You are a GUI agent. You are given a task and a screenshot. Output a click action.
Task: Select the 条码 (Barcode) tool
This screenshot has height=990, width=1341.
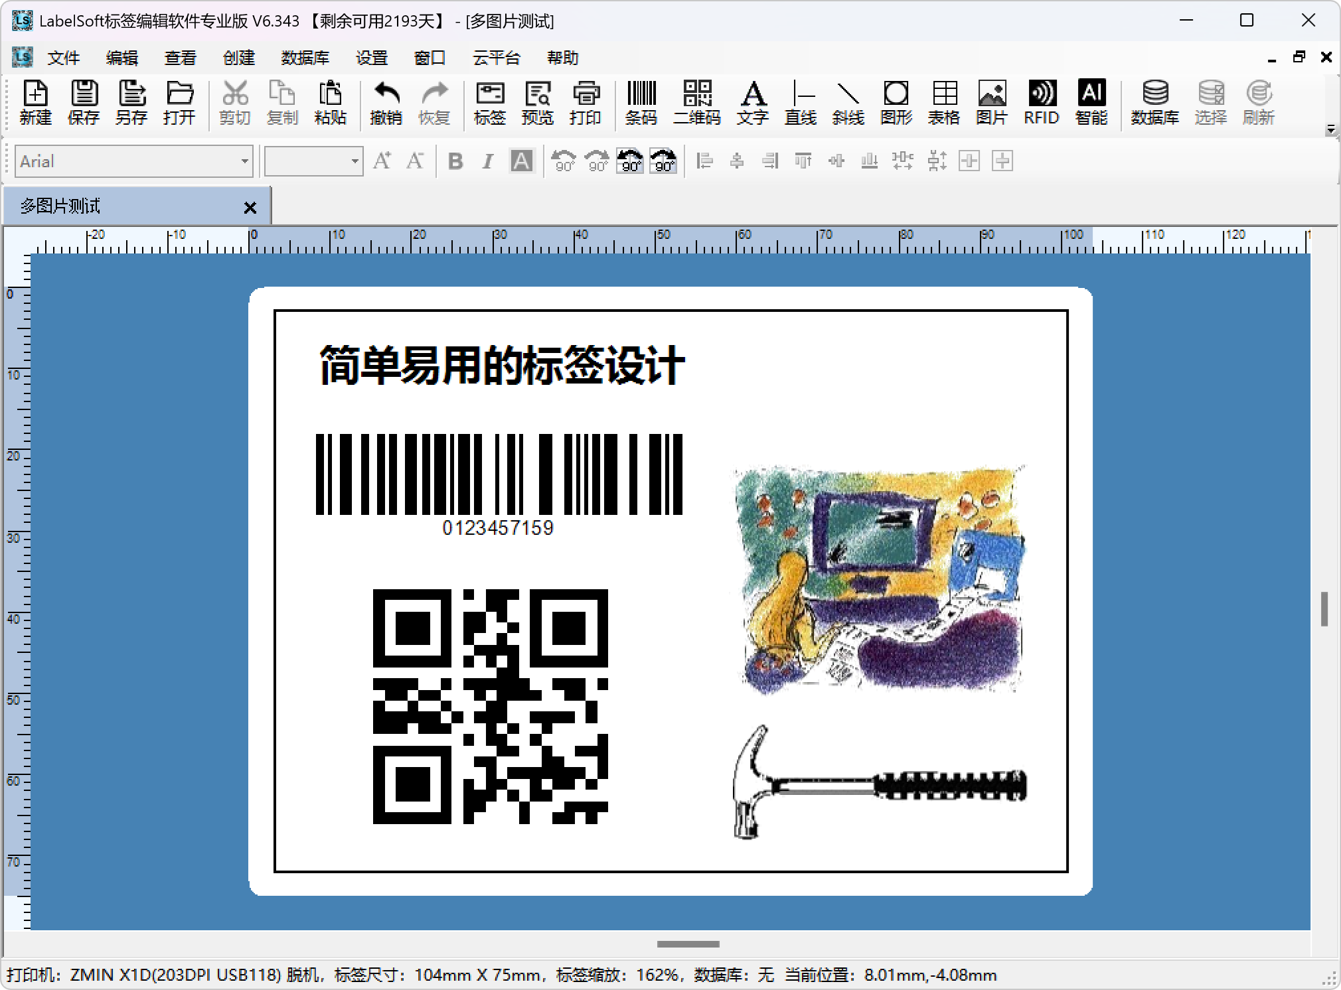[x=641, y=102]
